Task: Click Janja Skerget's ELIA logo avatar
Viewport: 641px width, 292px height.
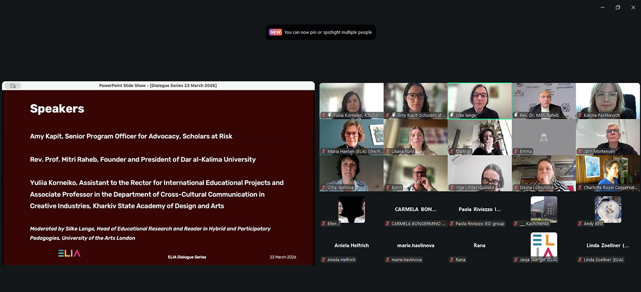Action: (x=544, y=245)
